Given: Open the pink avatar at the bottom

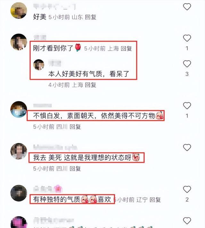Looking at the screenshot, I should 19,222.
